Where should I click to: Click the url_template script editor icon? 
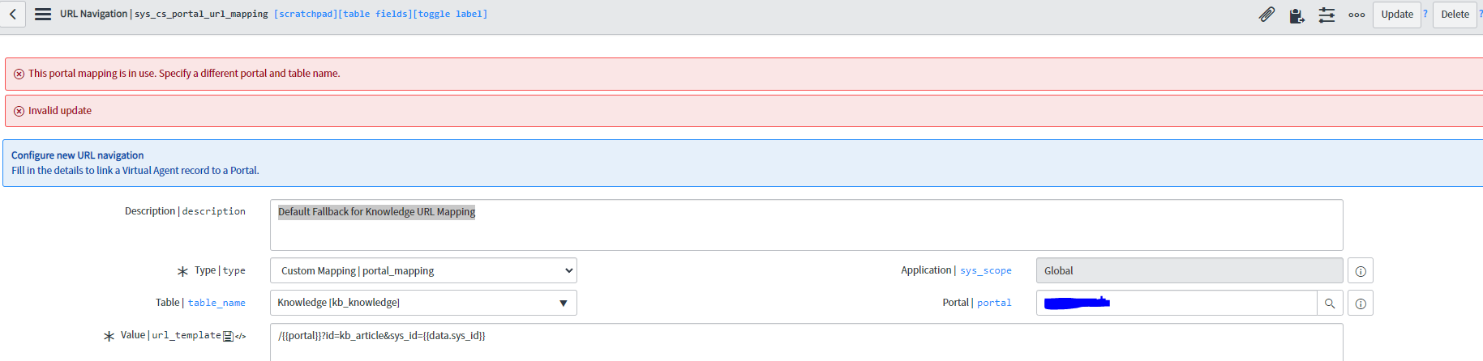pyautogui.click(x=241, y=336)
